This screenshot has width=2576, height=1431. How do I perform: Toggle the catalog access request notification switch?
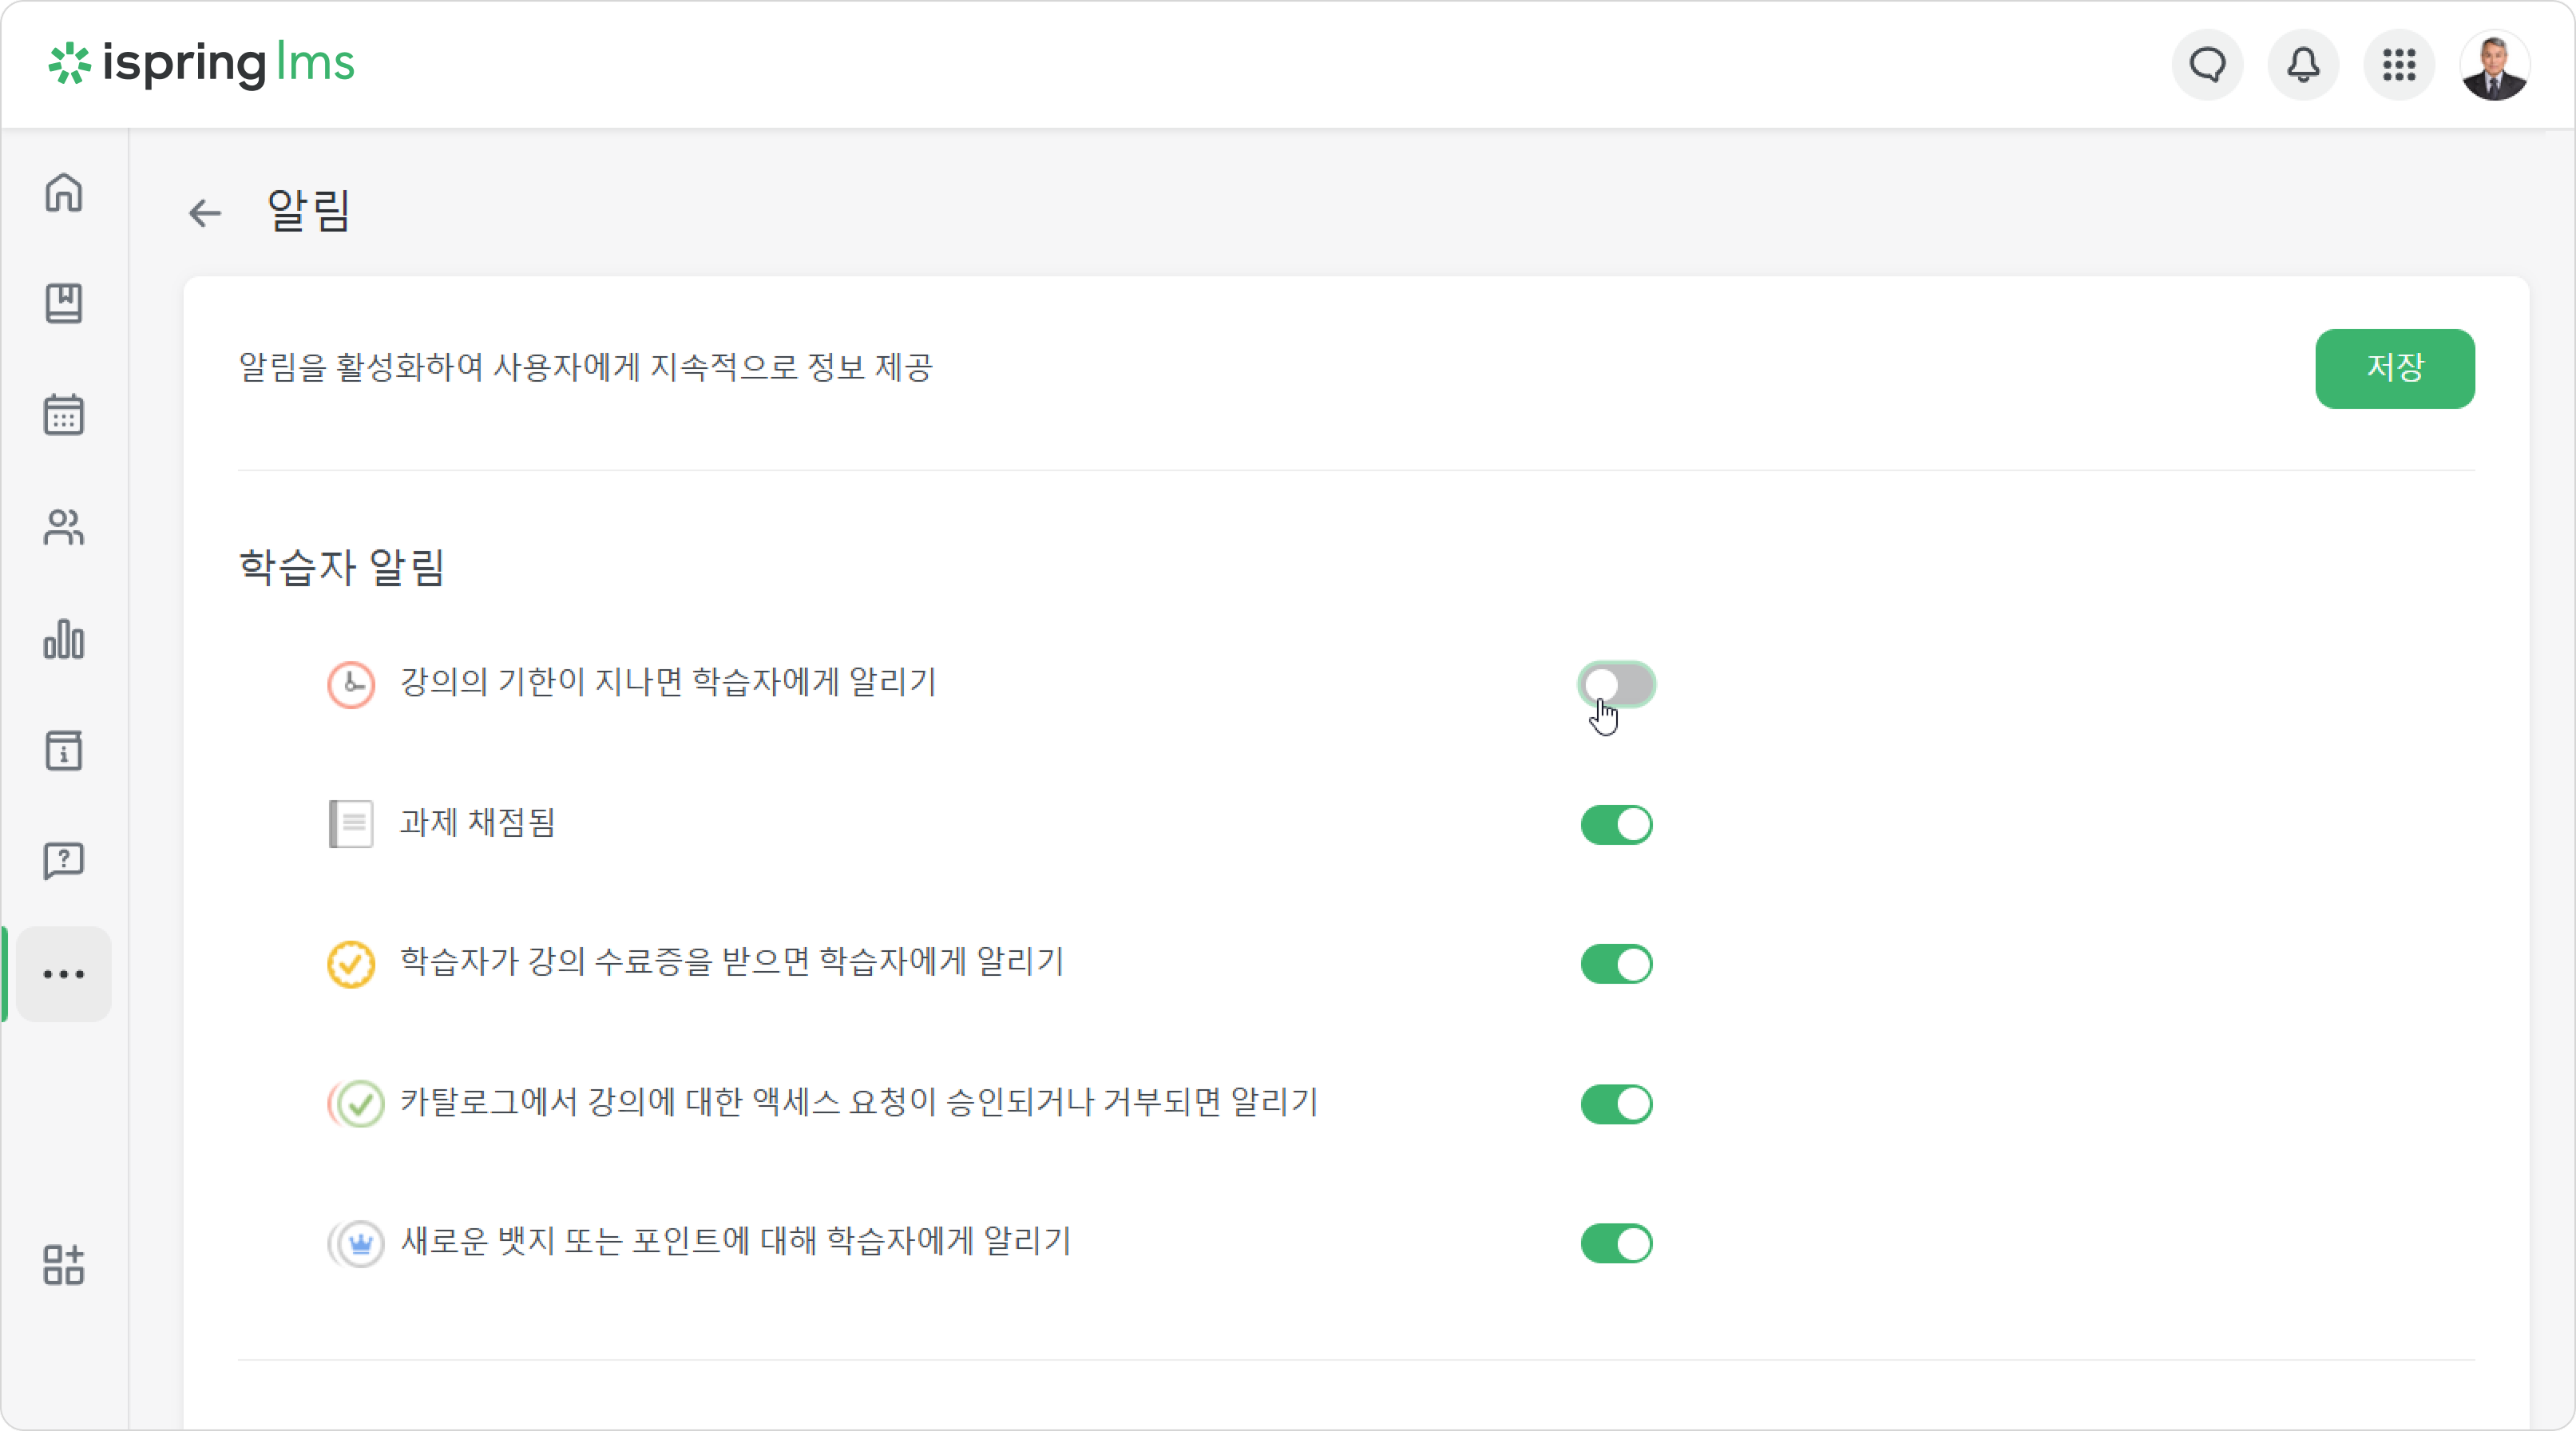(x=1617, y=1105)
